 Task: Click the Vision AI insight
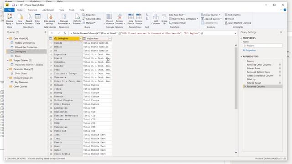tap(229, 19)
